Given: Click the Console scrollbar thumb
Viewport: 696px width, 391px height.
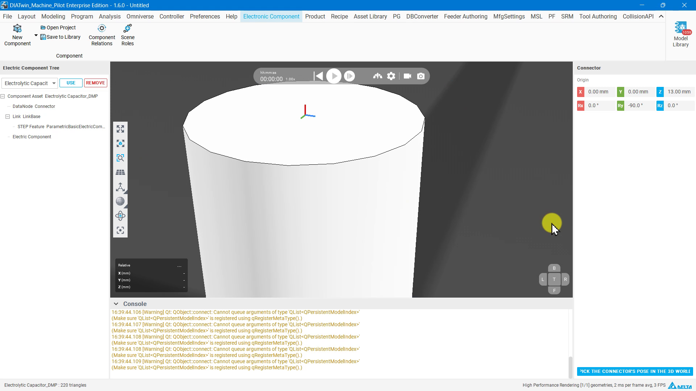Looking at the screenshot, I should coord(570,367).
